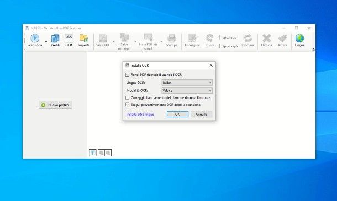Maximize the NAPS2 window
The width and height of the screenshot is (337, 201).
coord(296,28)
